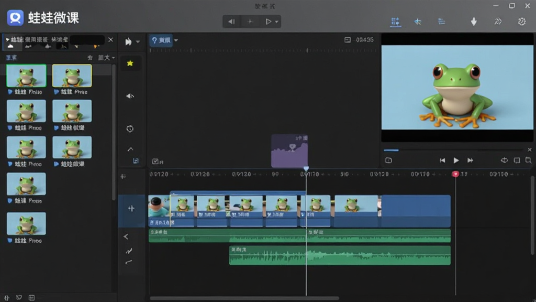Click the snapshot icon at the preview's bottom left
Image resolution: width=536 pixels, height=302 pixels.
[x=389, y=160]
